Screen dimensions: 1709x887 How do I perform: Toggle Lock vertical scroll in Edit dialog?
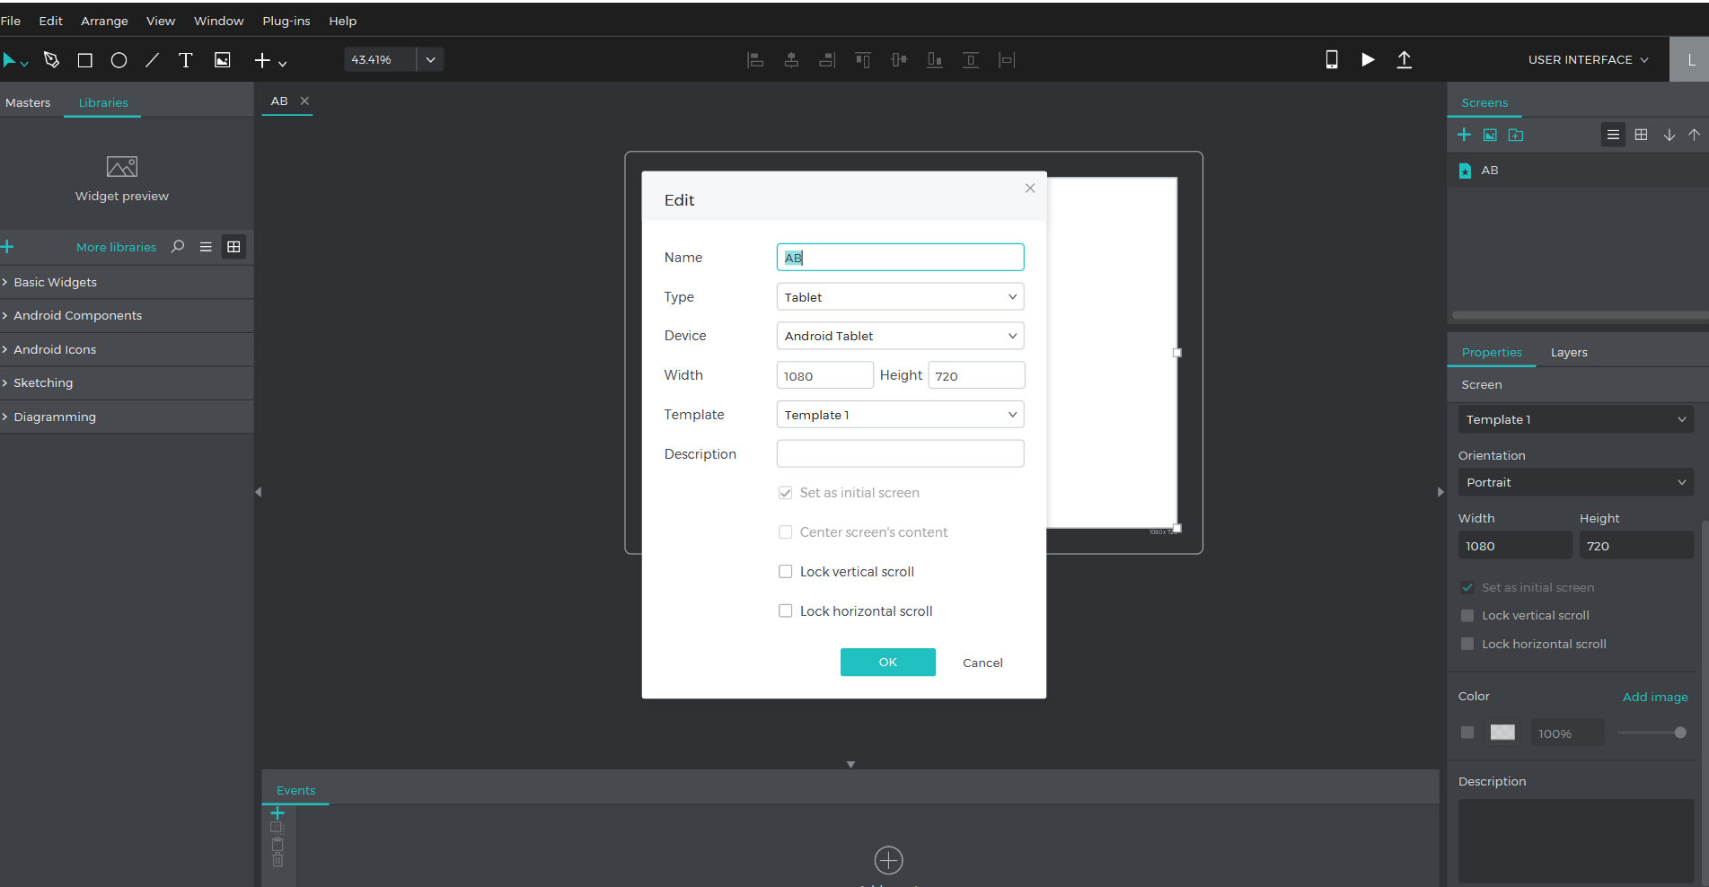tap(785, 571)
